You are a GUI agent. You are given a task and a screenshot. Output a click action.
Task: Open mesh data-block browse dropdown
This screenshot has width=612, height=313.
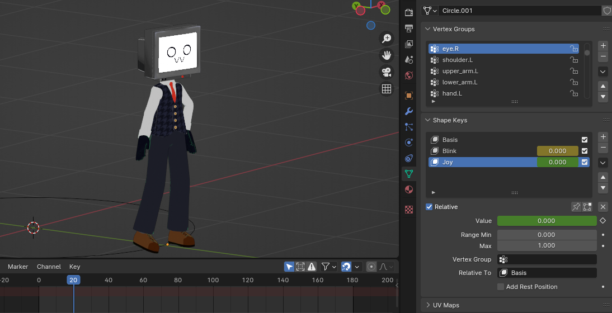coord(429,11)
